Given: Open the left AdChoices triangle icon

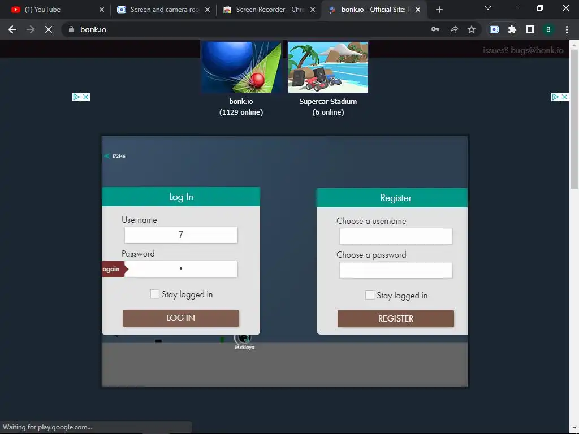Looking at the screenshot, I should point(76,97).
